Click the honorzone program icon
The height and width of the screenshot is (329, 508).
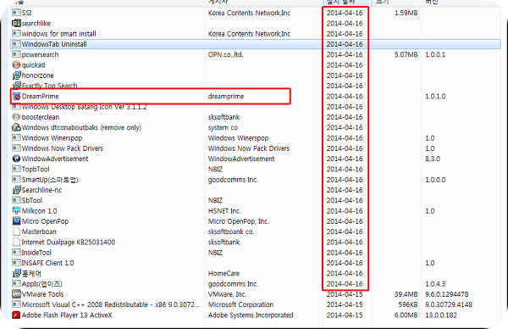pos(16,75)
